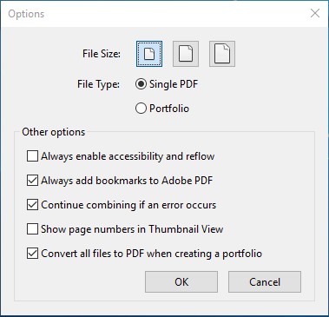The width and height of the screenshot is (329, 317).
Task: Enable Always enable accessibility and reflow checkbox
Action: tap(32, 156)
